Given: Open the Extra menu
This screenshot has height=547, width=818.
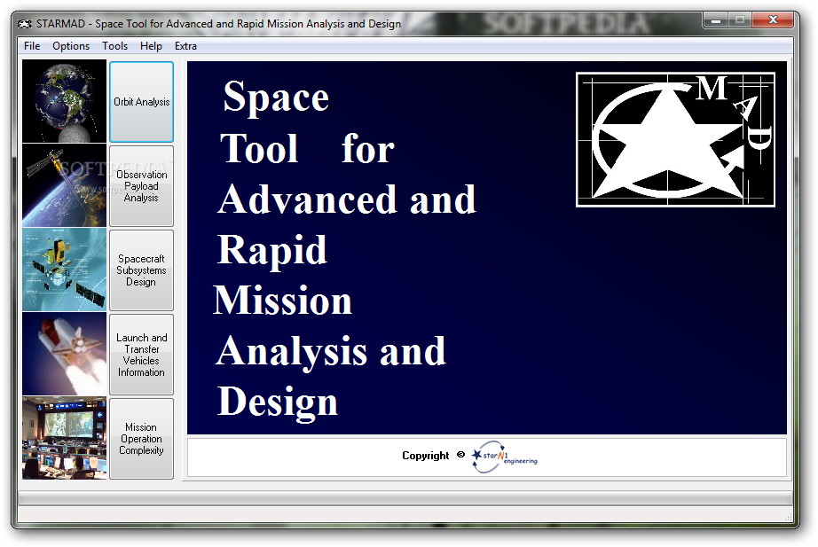Looking at the screenshot, I should [185, 46].
